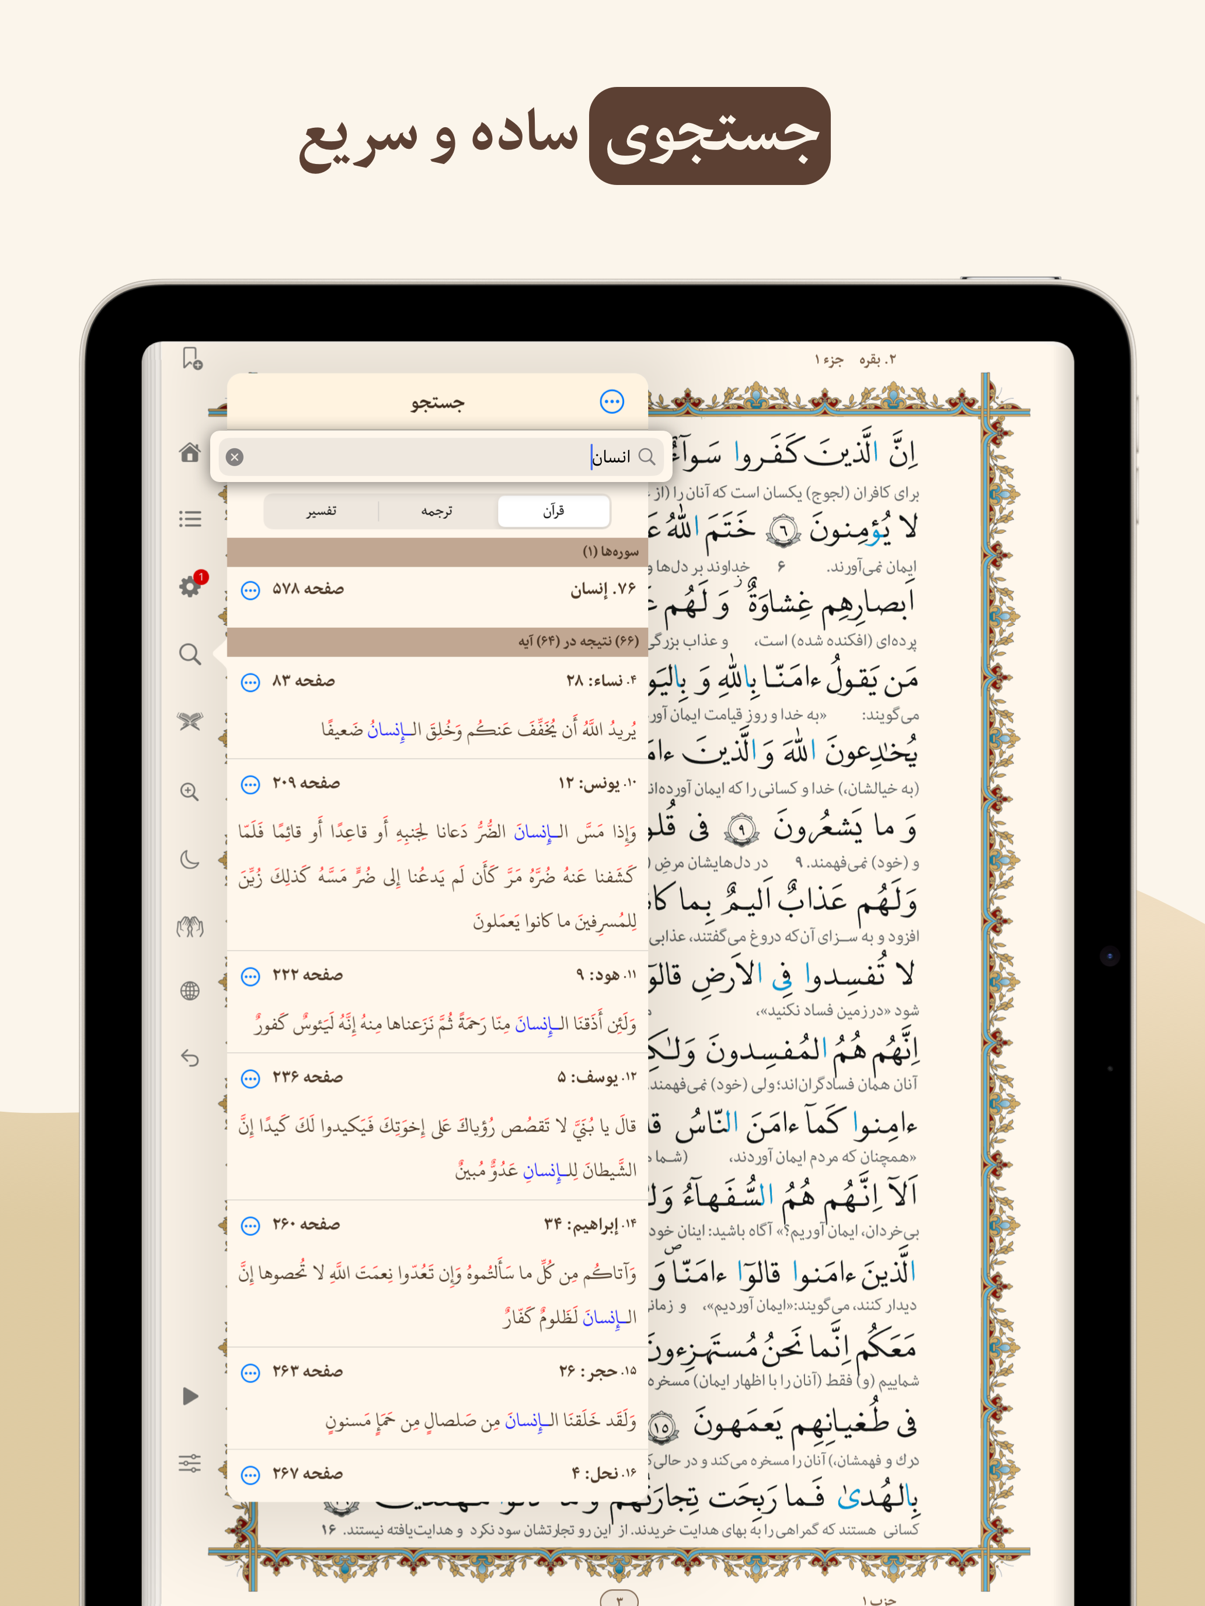The height and width of the screenshot is (1606, 1205).
Task: Open options for صفحه ۵۷۸ result
Action: point(250,590)
